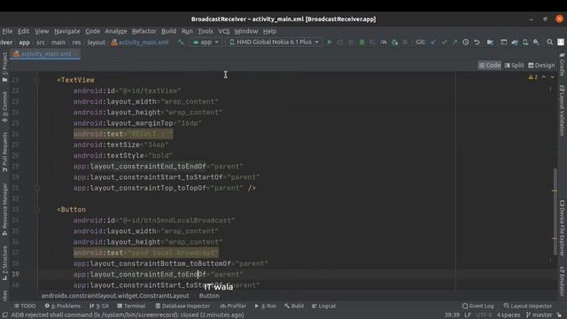Click the editor vertical scrollbar thumb
The height and width of the screenshot is (319, 567).
pyautogui.click(x=555, y=212)
